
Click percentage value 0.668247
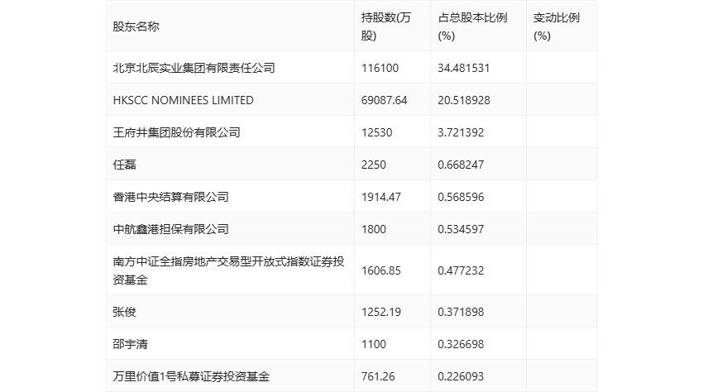tap(461, 165)
